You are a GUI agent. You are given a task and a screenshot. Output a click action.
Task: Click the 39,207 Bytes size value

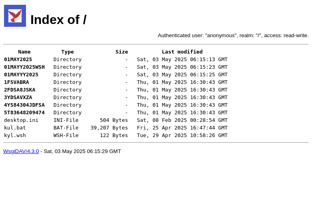(109, 127)
